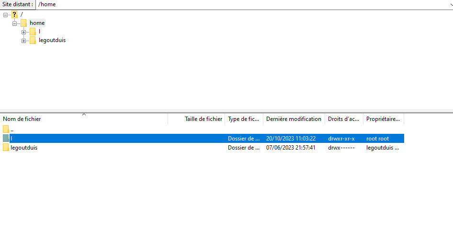Expand the 'l' folder in tree
This screenshot has height=238, width=453.
click(23, 32)
